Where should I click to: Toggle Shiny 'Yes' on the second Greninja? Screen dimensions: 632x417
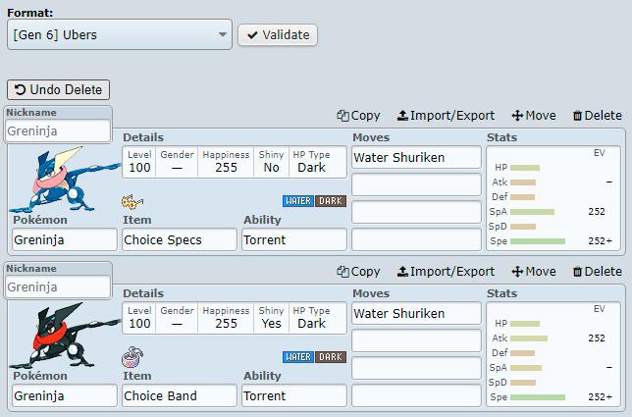(271, 318)
